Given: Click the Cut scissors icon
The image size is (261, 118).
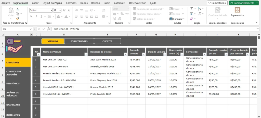Looking at the screenshot, I should pyautogui.click(x=18, y=9).
